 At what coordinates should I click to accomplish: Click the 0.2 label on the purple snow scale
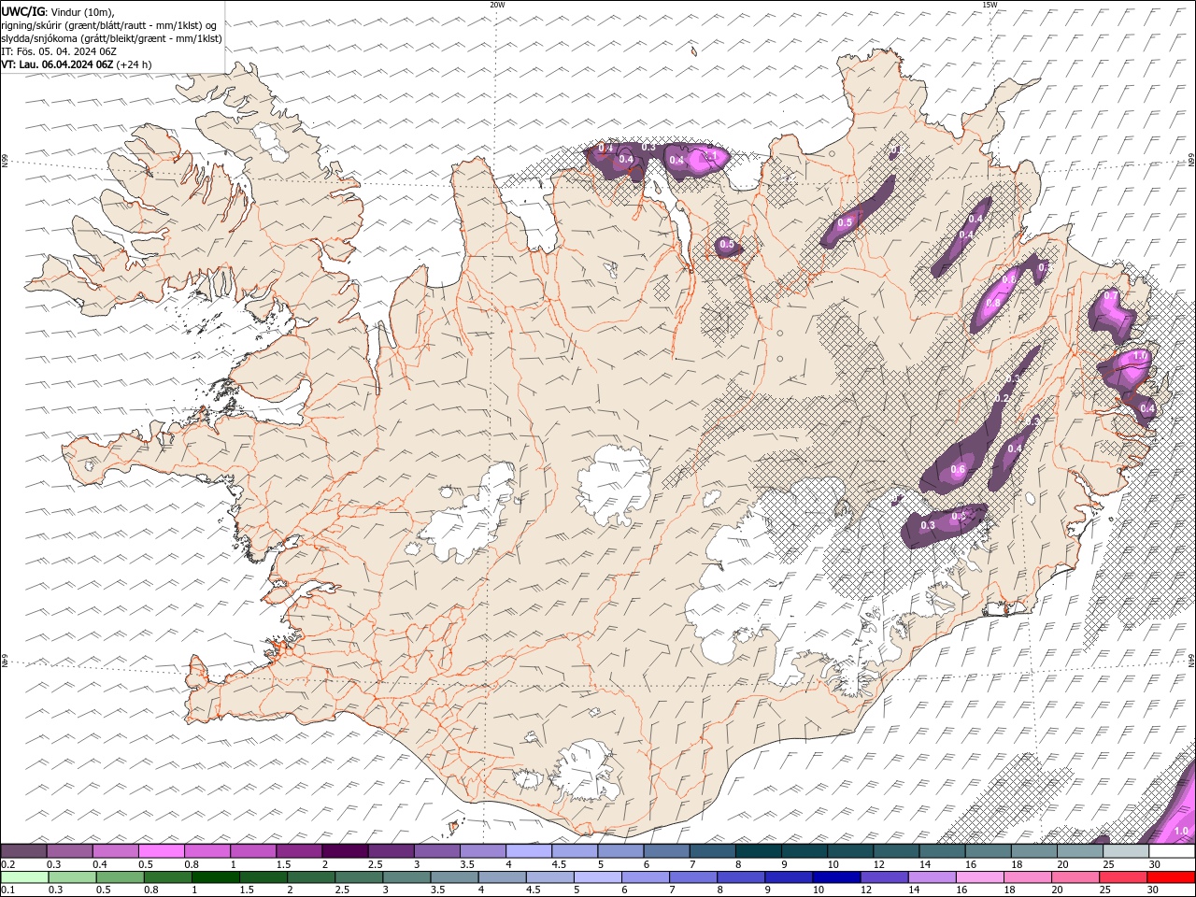(x=7, y=864)
